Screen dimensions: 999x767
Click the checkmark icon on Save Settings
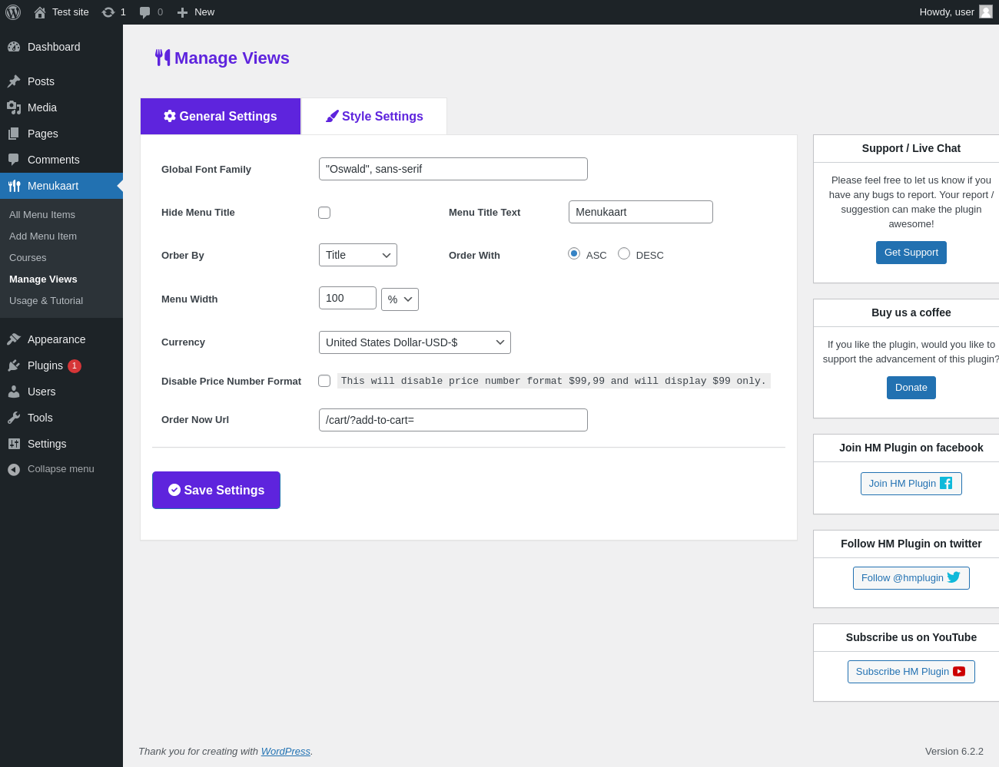pos(174,490)
